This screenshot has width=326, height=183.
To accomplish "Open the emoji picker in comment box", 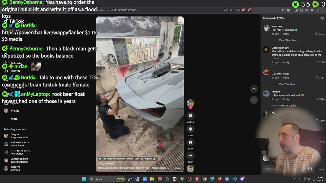I will click(310, 169).
